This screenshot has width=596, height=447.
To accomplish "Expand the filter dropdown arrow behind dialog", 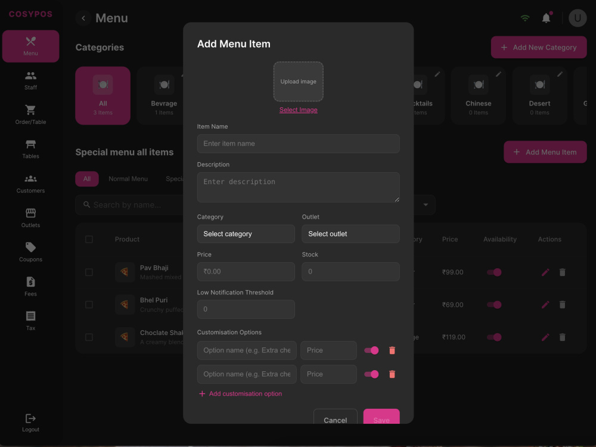I will [426, 205].
